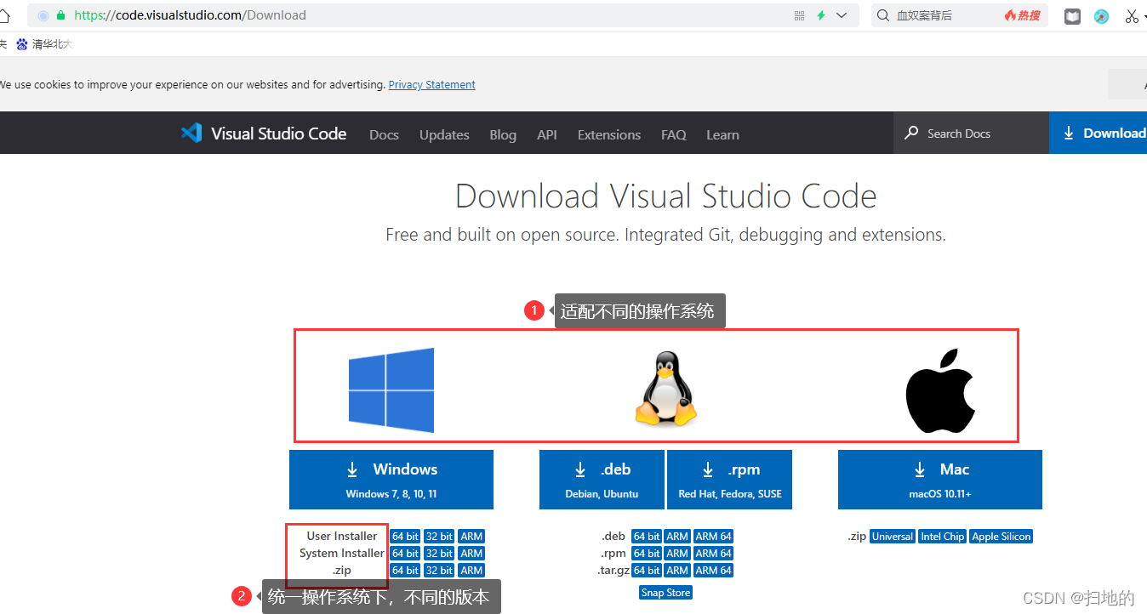The height and width of the screenshot is (614, 1147).
Task: Click the Visual Studio Code logo icon
Action: [x=191, y=134]
